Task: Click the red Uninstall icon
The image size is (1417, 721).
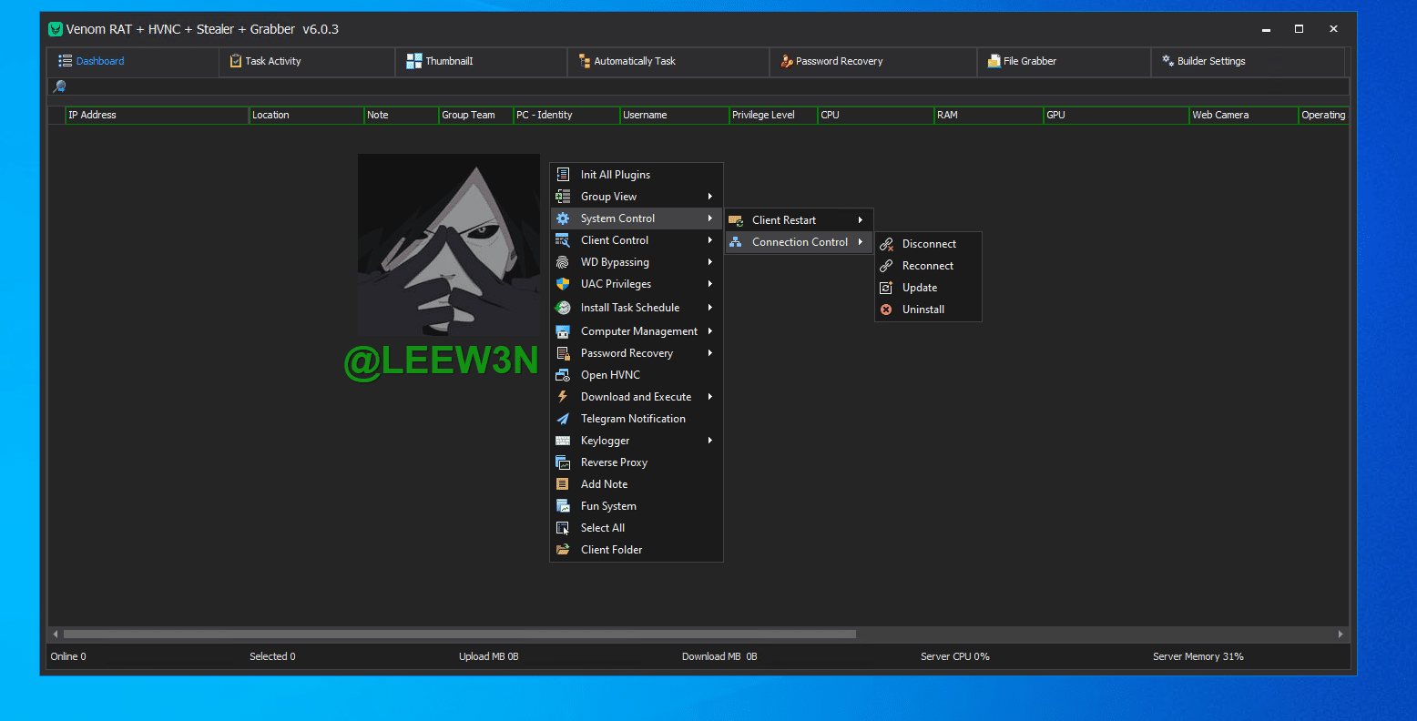Action: click(x=886, y=310)
